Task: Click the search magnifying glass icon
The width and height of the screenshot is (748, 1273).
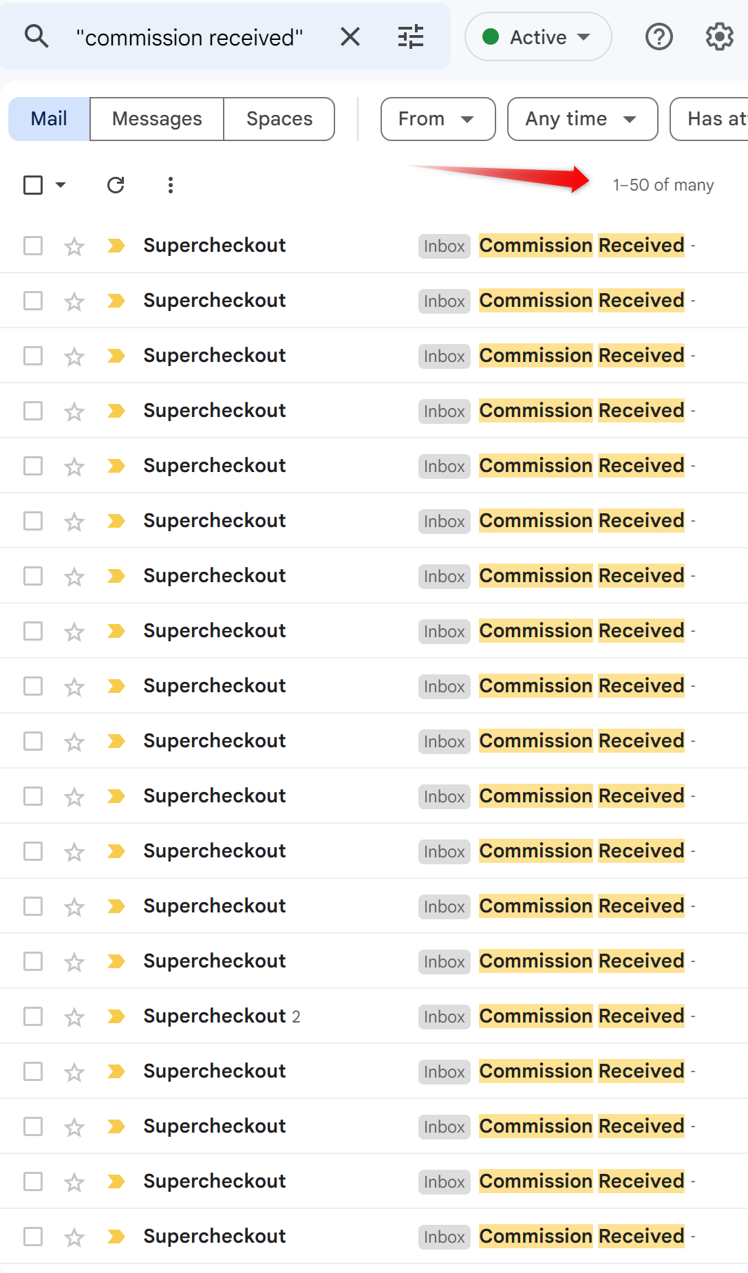Action: [x=36, y=36]
